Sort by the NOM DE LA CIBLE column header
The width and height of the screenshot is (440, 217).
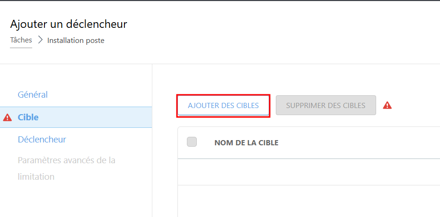pyautogui.click(x=246, y=143)
